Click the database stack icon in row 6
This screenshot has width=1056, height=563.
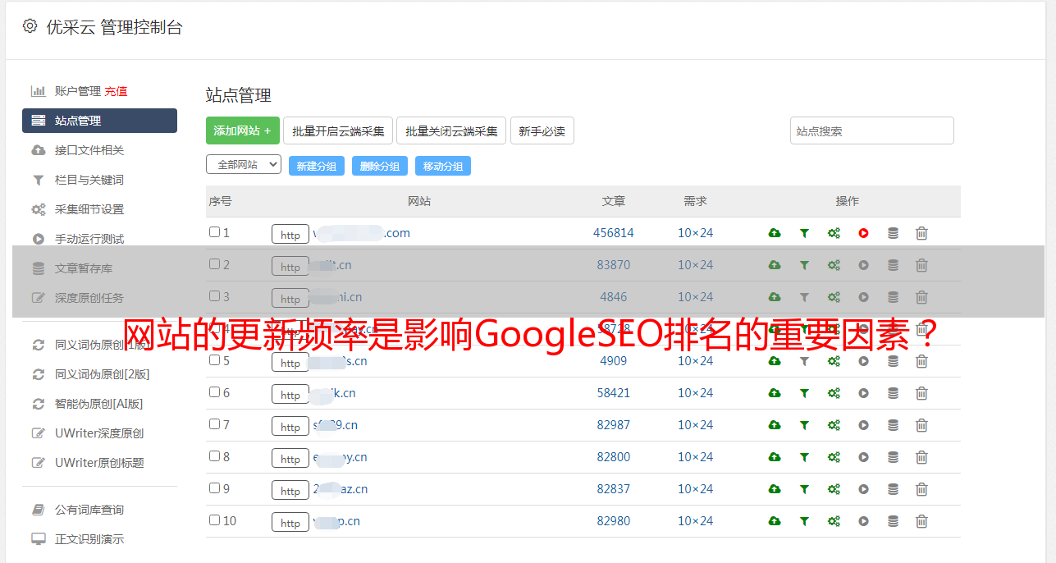[893, 393]
